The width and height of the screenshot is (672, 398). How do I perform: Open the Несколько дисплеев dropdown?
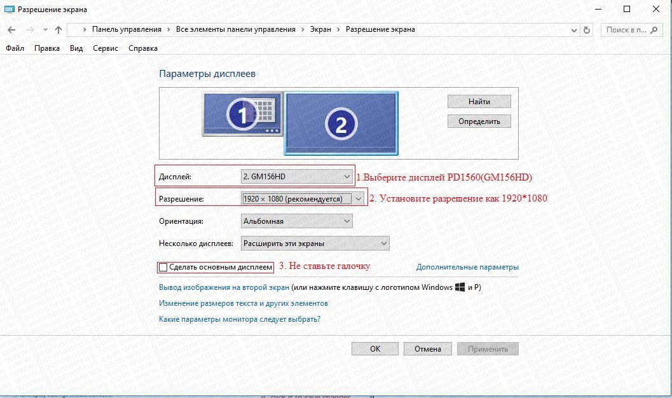click(x=315, y=244)
